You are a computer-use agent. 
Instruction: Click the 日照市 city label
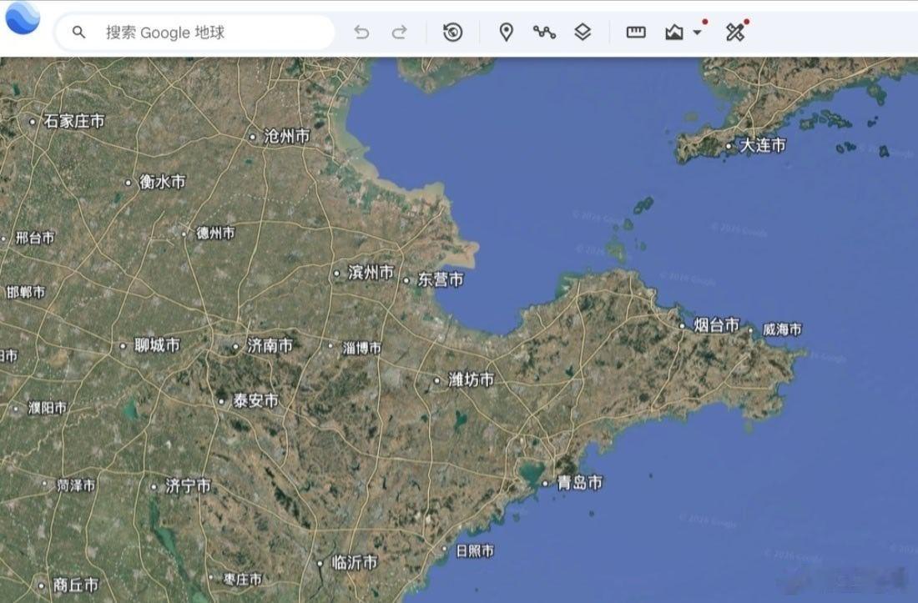475,550
